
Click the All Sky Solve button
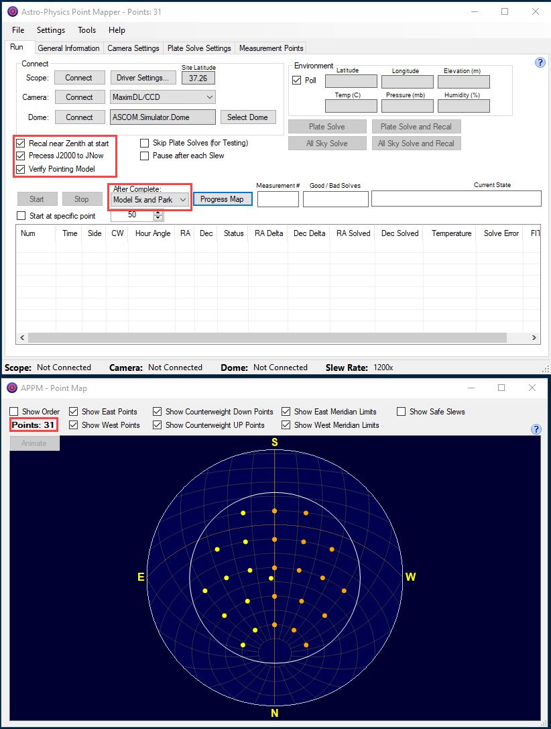click(x=327, y=144)
